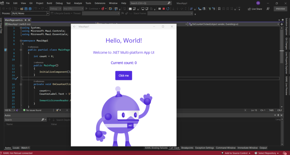290x155 pixels.
Task: Collapse the MainPage() constructor on line 11
Action: click(21, 65)
